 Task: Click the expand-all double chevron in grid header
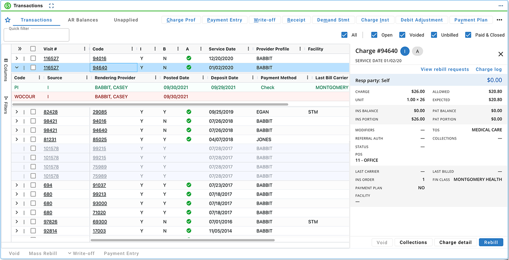coord(20,49)
